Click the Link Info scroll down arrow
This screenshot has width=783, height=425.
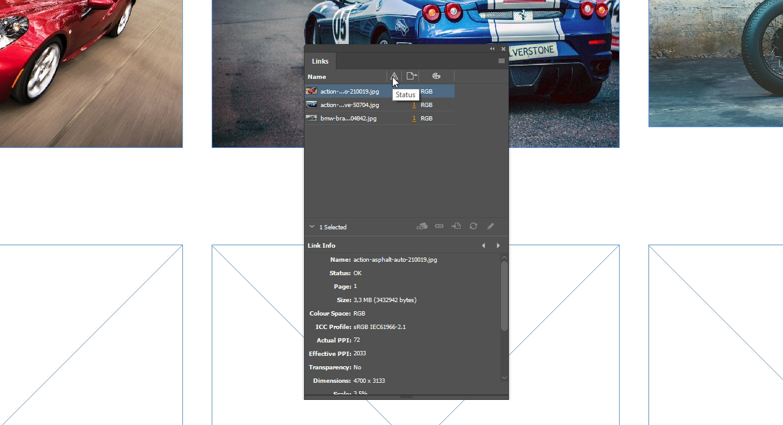pos(504,378)
